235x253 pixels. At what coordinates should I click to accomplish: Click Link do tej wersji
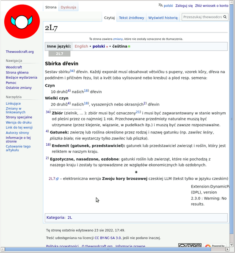(x=19, y=128)
